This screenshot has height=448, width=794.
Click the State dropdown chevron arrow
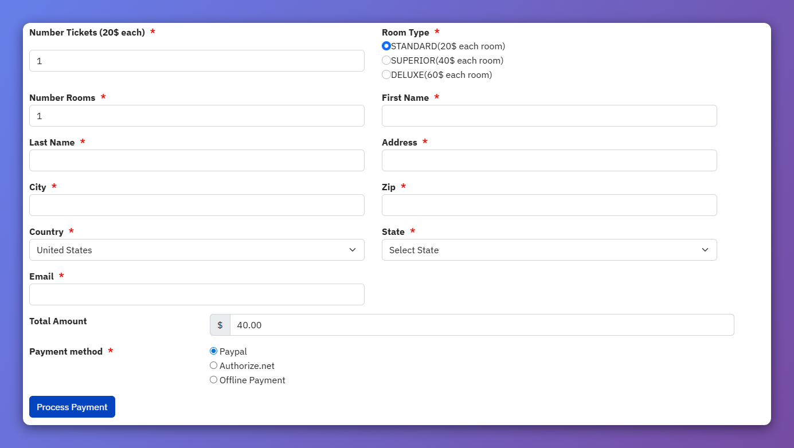[705, 250]
